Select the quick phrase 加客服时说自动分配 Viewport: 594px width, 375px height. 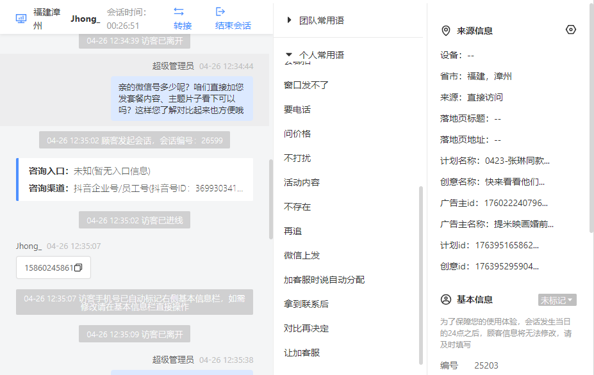(x=324, y=280)
